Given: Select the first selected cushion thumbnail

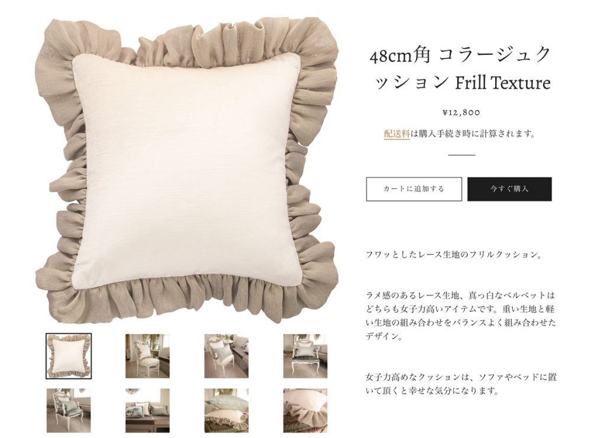Looking at the screenshot, I should [69, 356].
